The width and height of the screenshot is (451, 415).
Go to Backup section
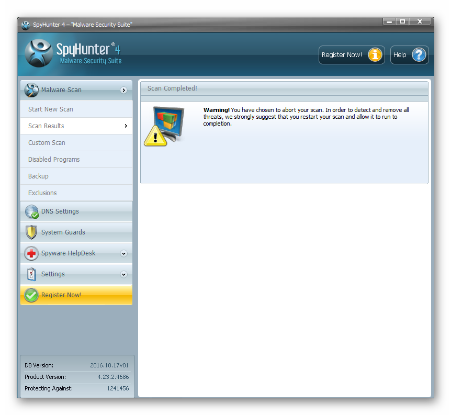76,176
